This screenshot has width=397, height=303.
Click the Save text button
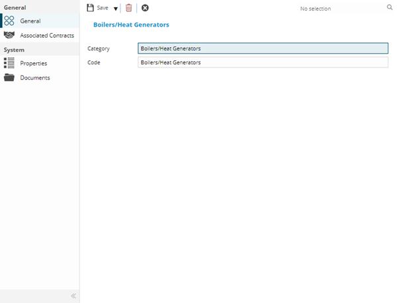point(103,8)
